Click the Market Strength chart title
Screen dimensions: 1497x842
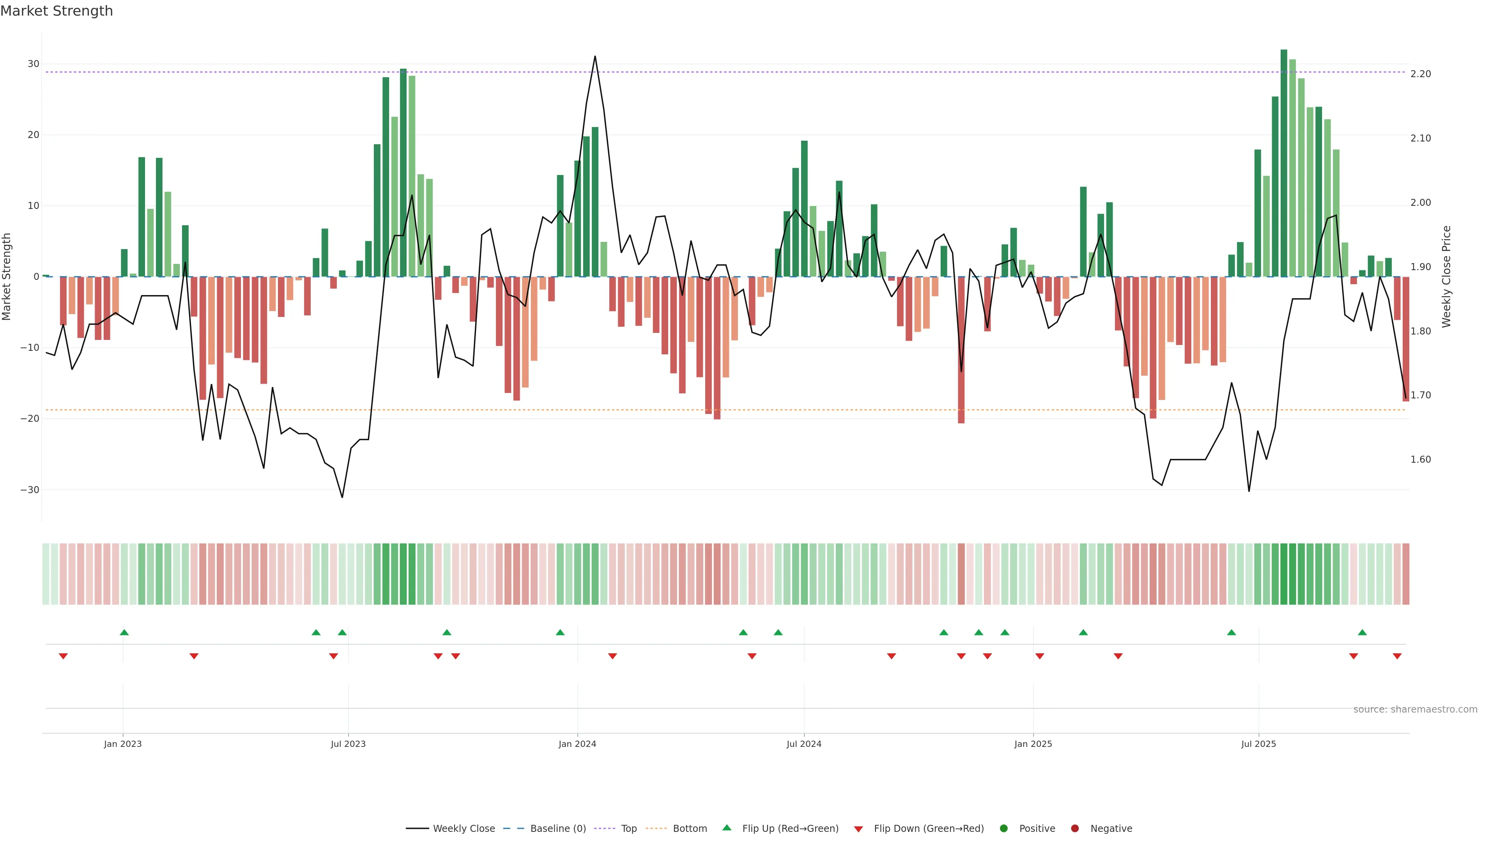pos(57,11)
